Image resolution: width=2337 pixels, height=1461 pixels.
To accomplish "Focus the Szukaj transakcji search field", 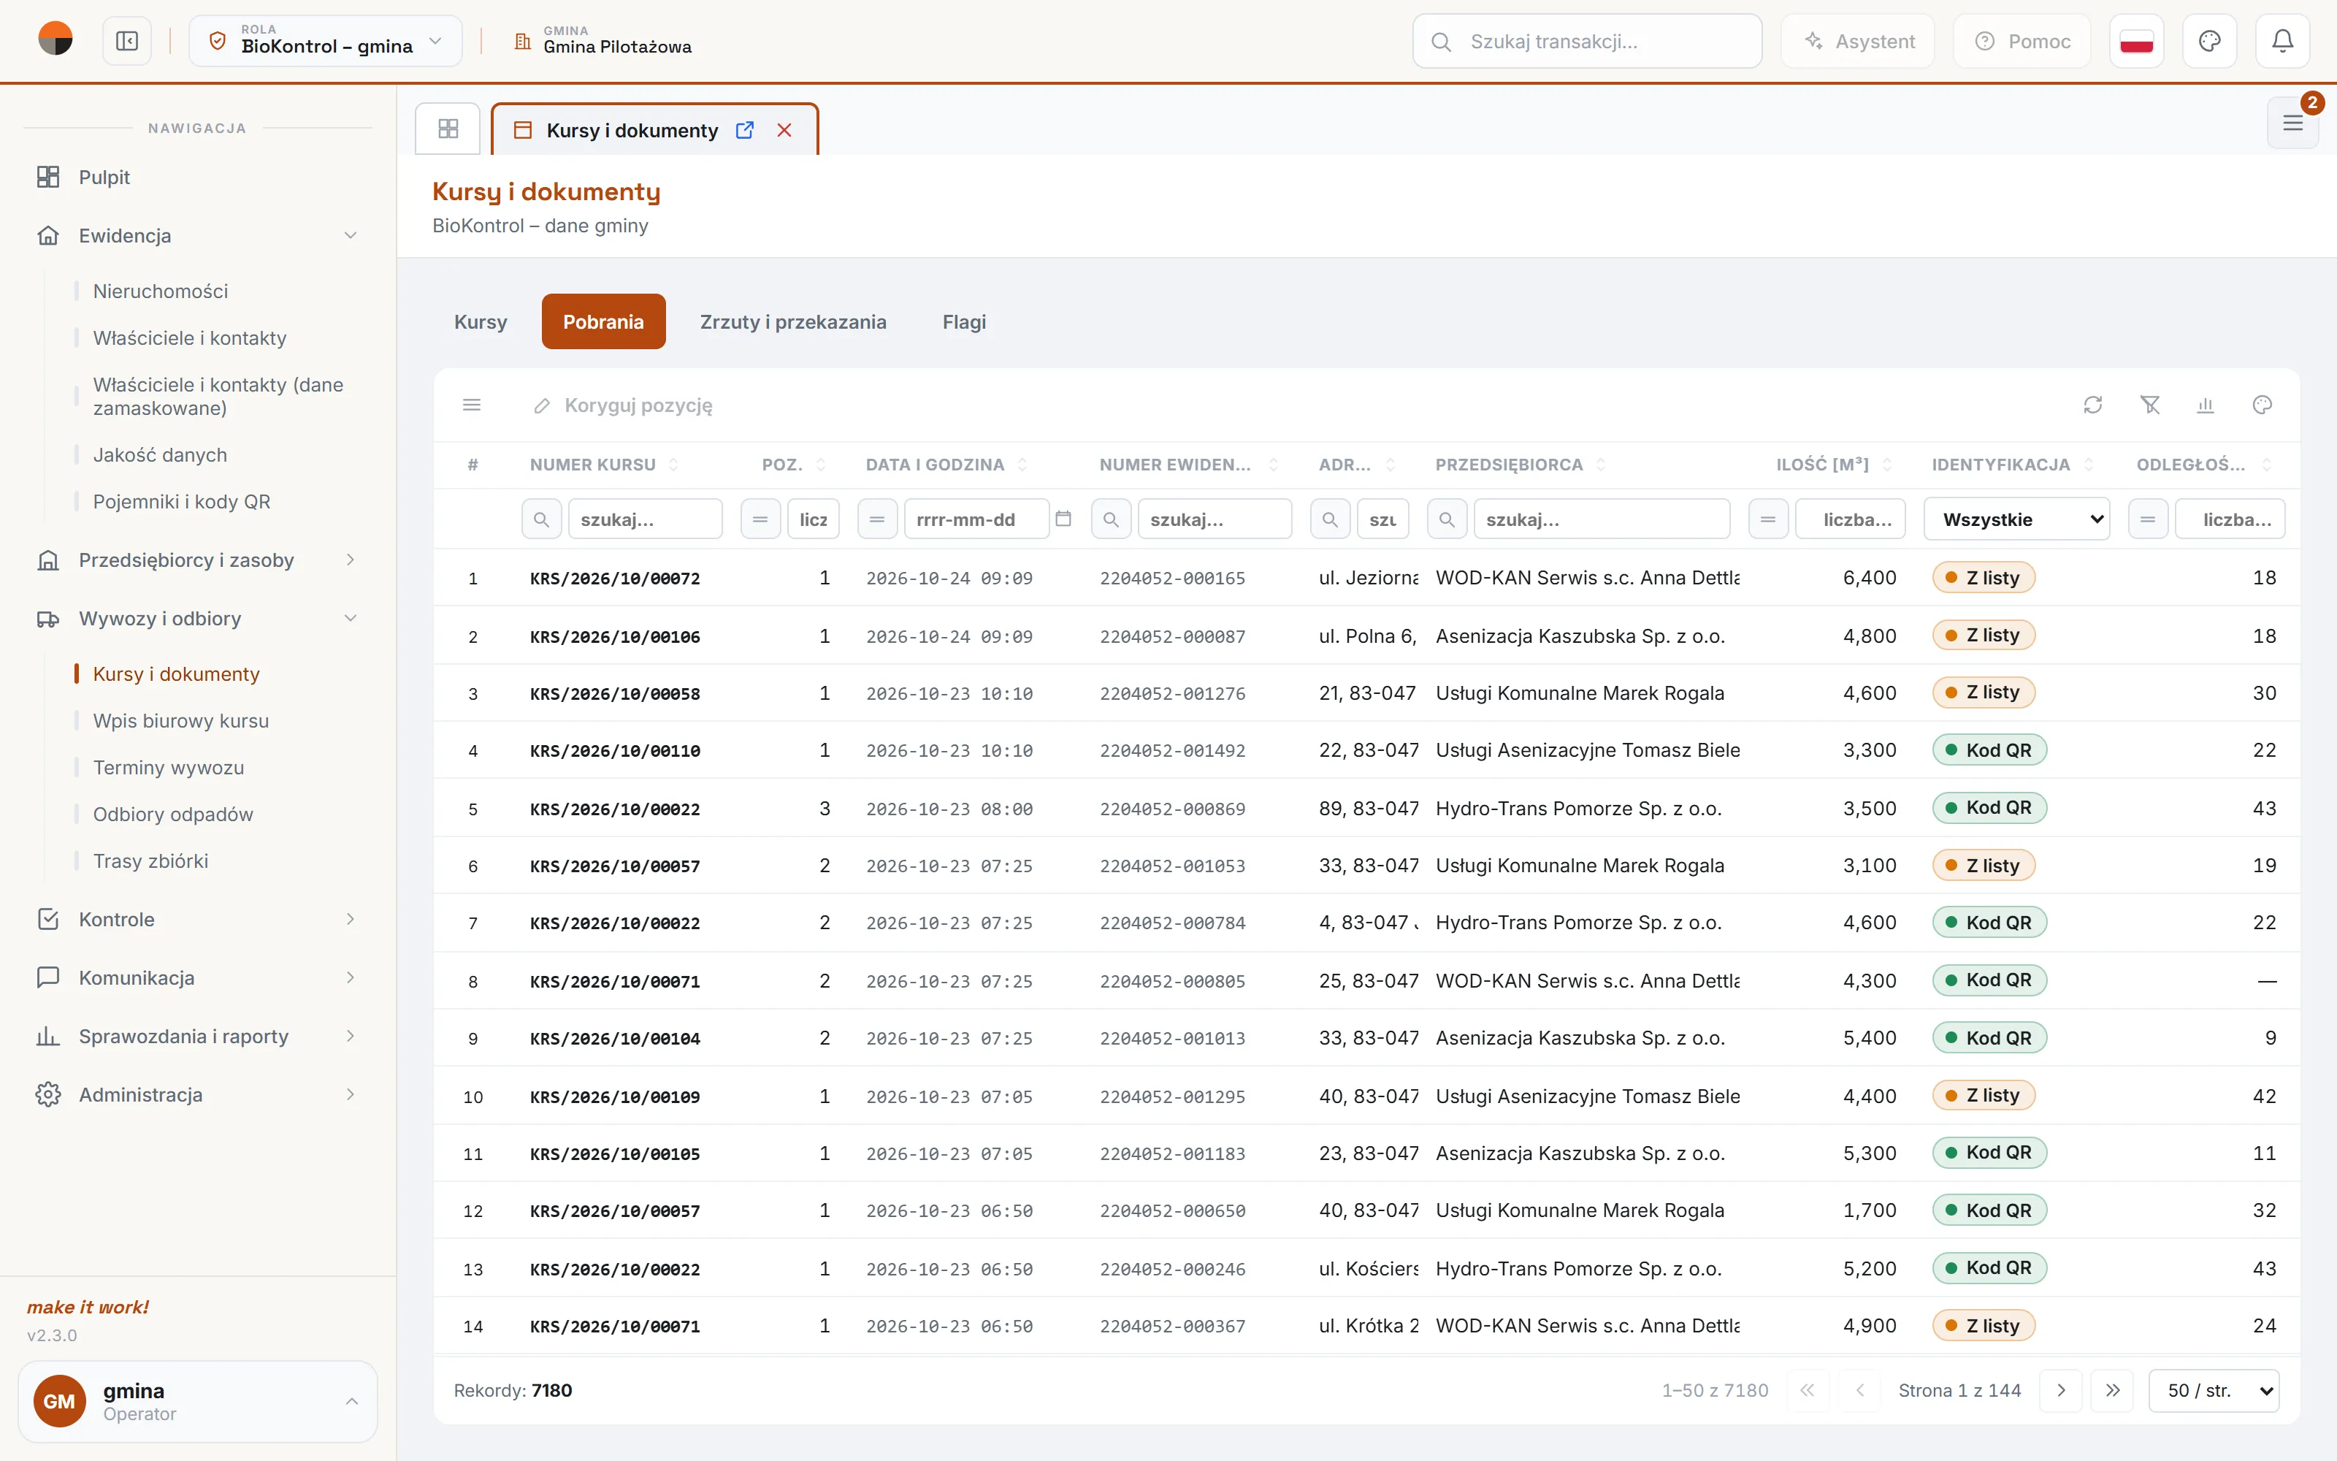I will tap(1587, 42).
